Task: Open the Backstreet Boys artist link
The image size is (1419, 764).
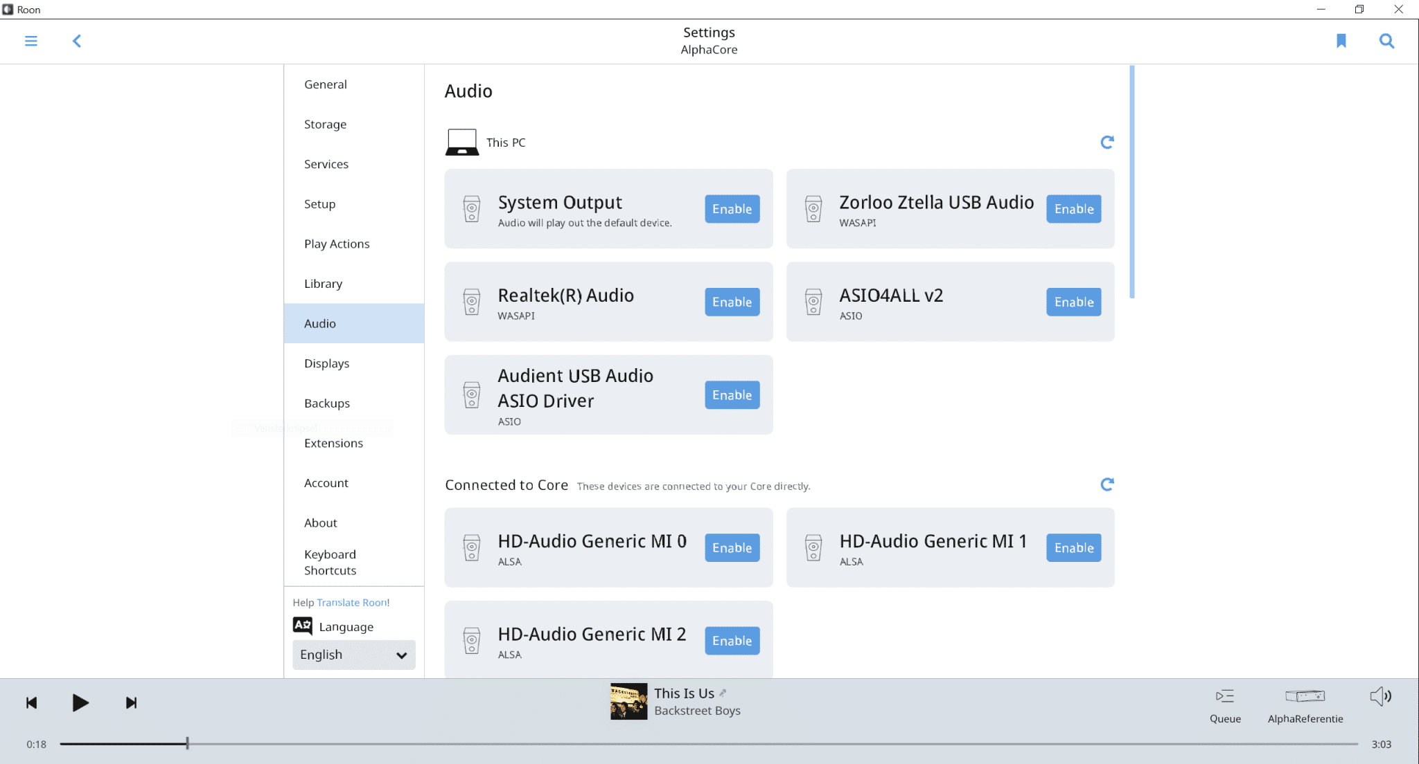Action: 697,711
